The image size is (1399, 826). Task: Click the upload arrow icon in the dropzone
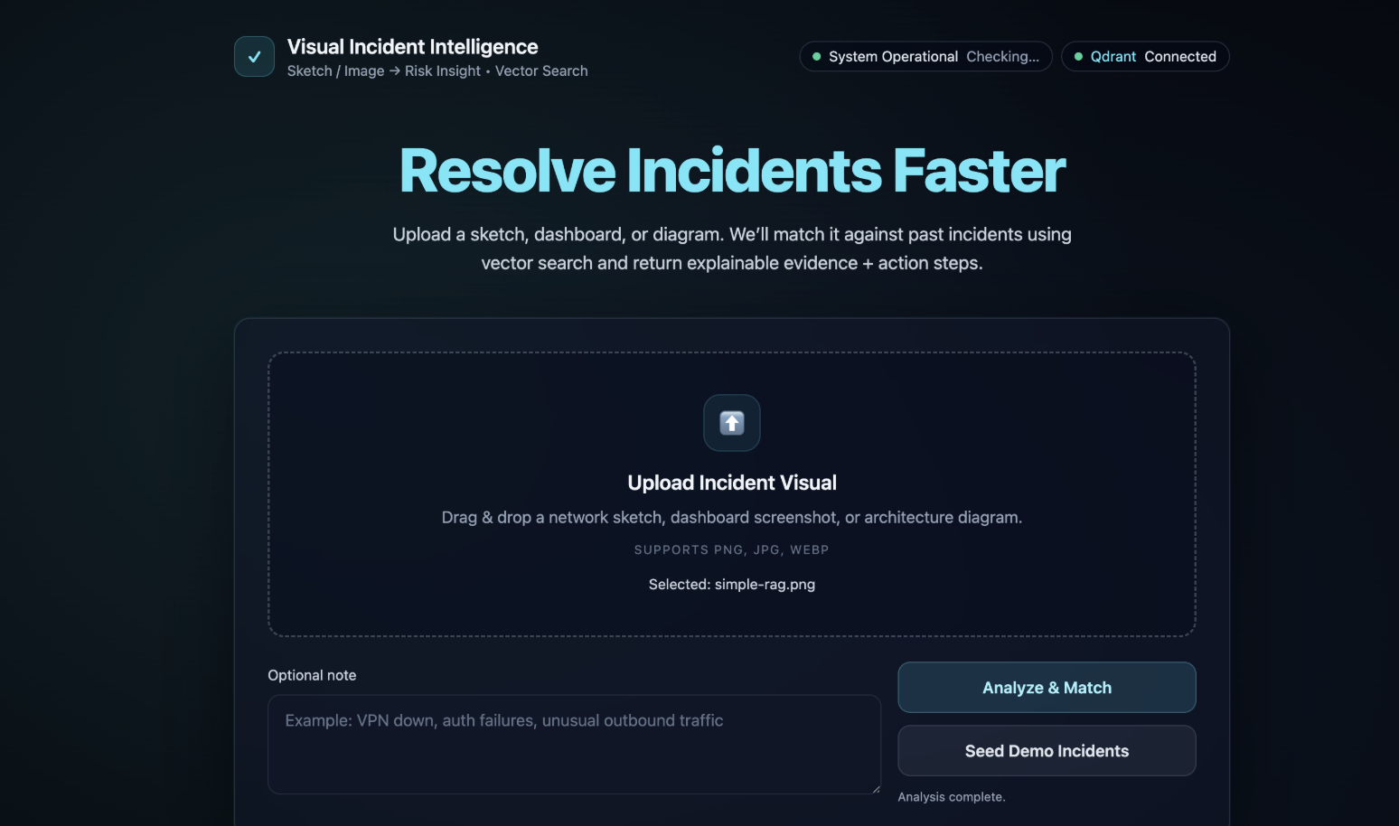point(731,423)
